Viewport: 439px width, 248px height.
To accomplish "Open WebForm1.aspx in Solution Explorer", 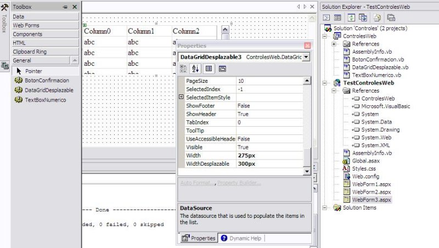I will pos(372,184).
